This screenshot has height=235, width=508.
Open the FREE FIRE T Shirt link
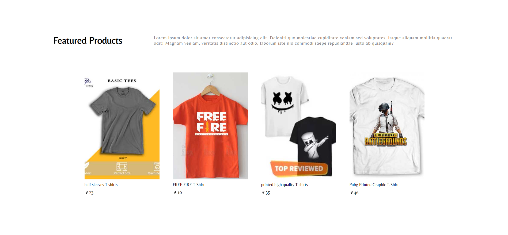coord(189,185)
